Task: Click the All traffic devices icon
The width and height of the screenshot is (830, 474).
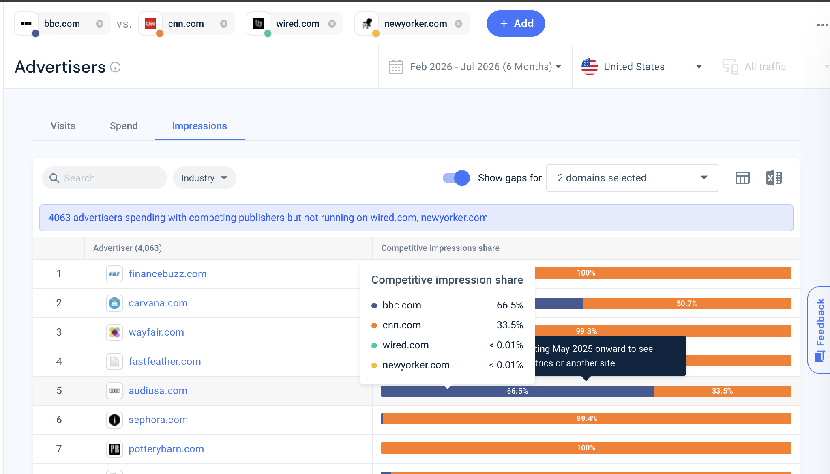Action: point(730,67)
